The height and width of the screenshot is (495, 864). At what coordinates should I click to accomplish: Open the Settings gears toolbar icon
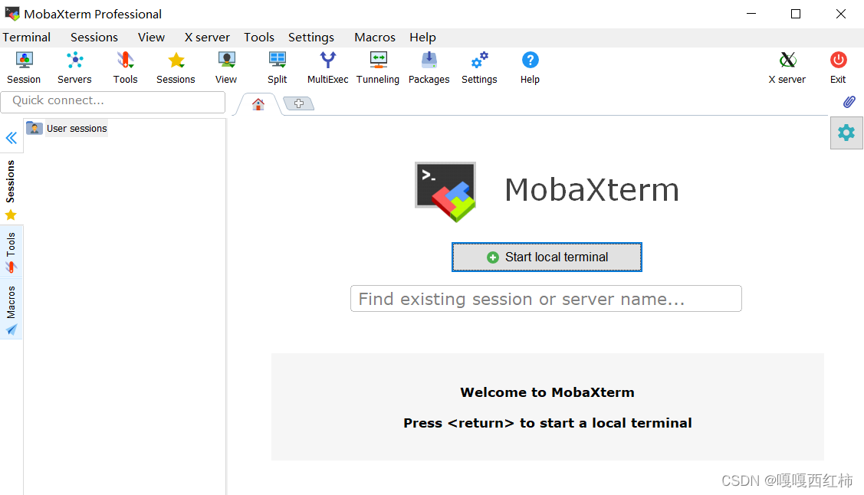pos(479,67)
